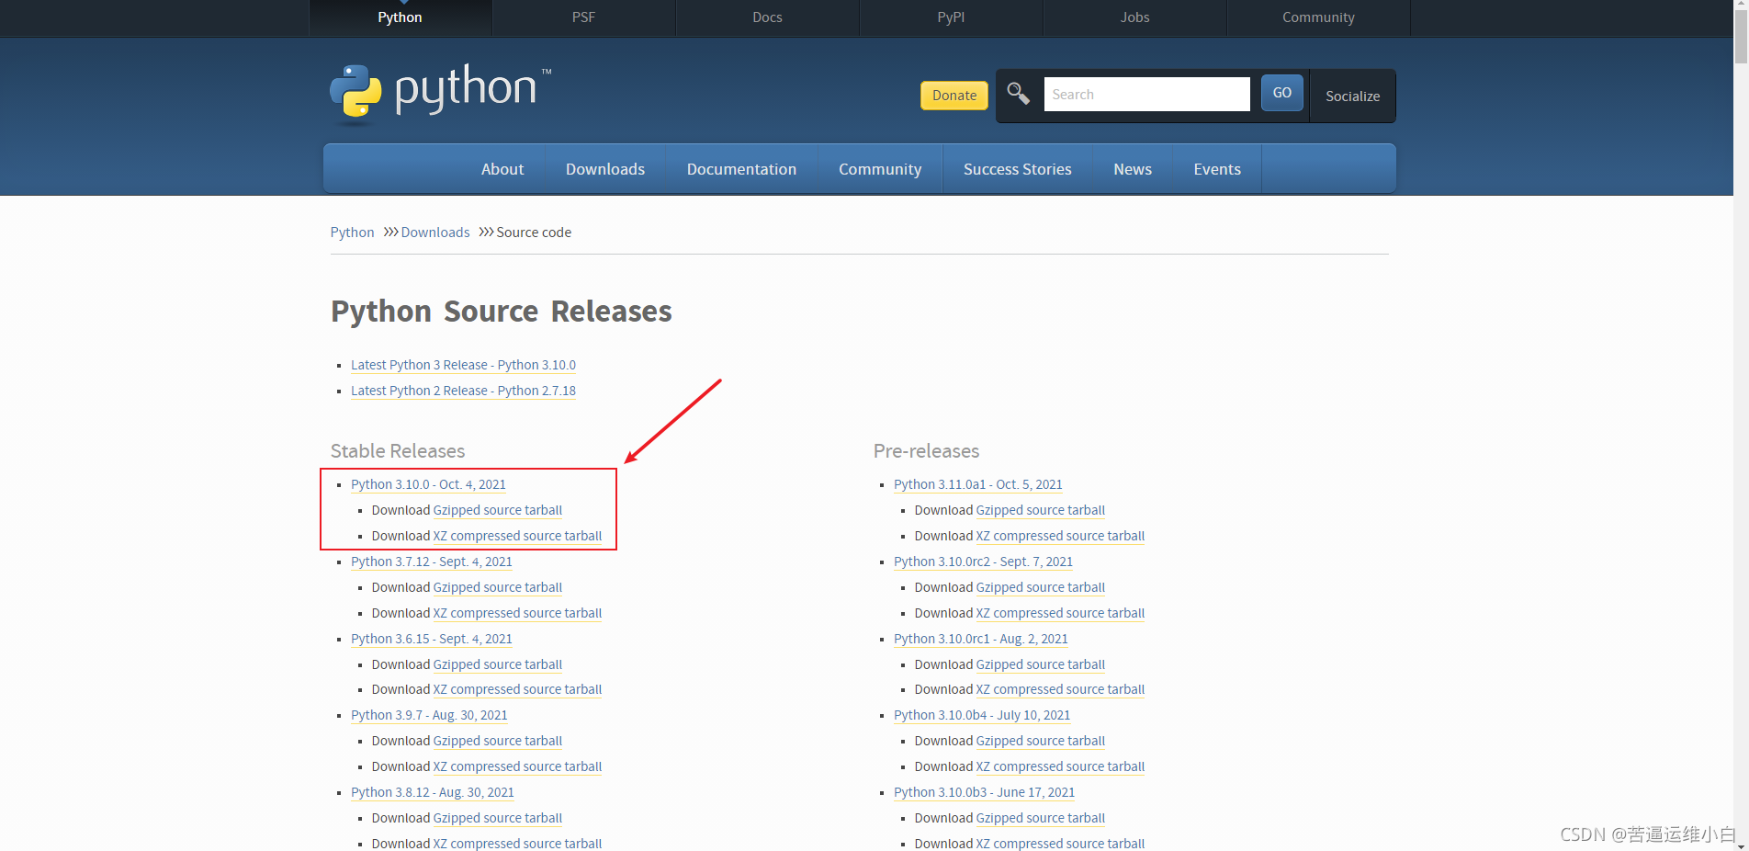Download XZ compressed tarball for Python 3.7.12
This screenshot has width=1749, height=851.
point(517,613)
